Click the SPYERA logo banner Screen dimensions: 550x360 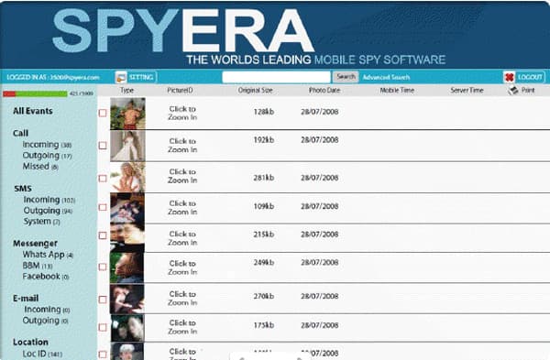[249, 37]
